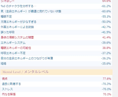
Task: Click the -37.2% value
Action: (x=106, y=53)
